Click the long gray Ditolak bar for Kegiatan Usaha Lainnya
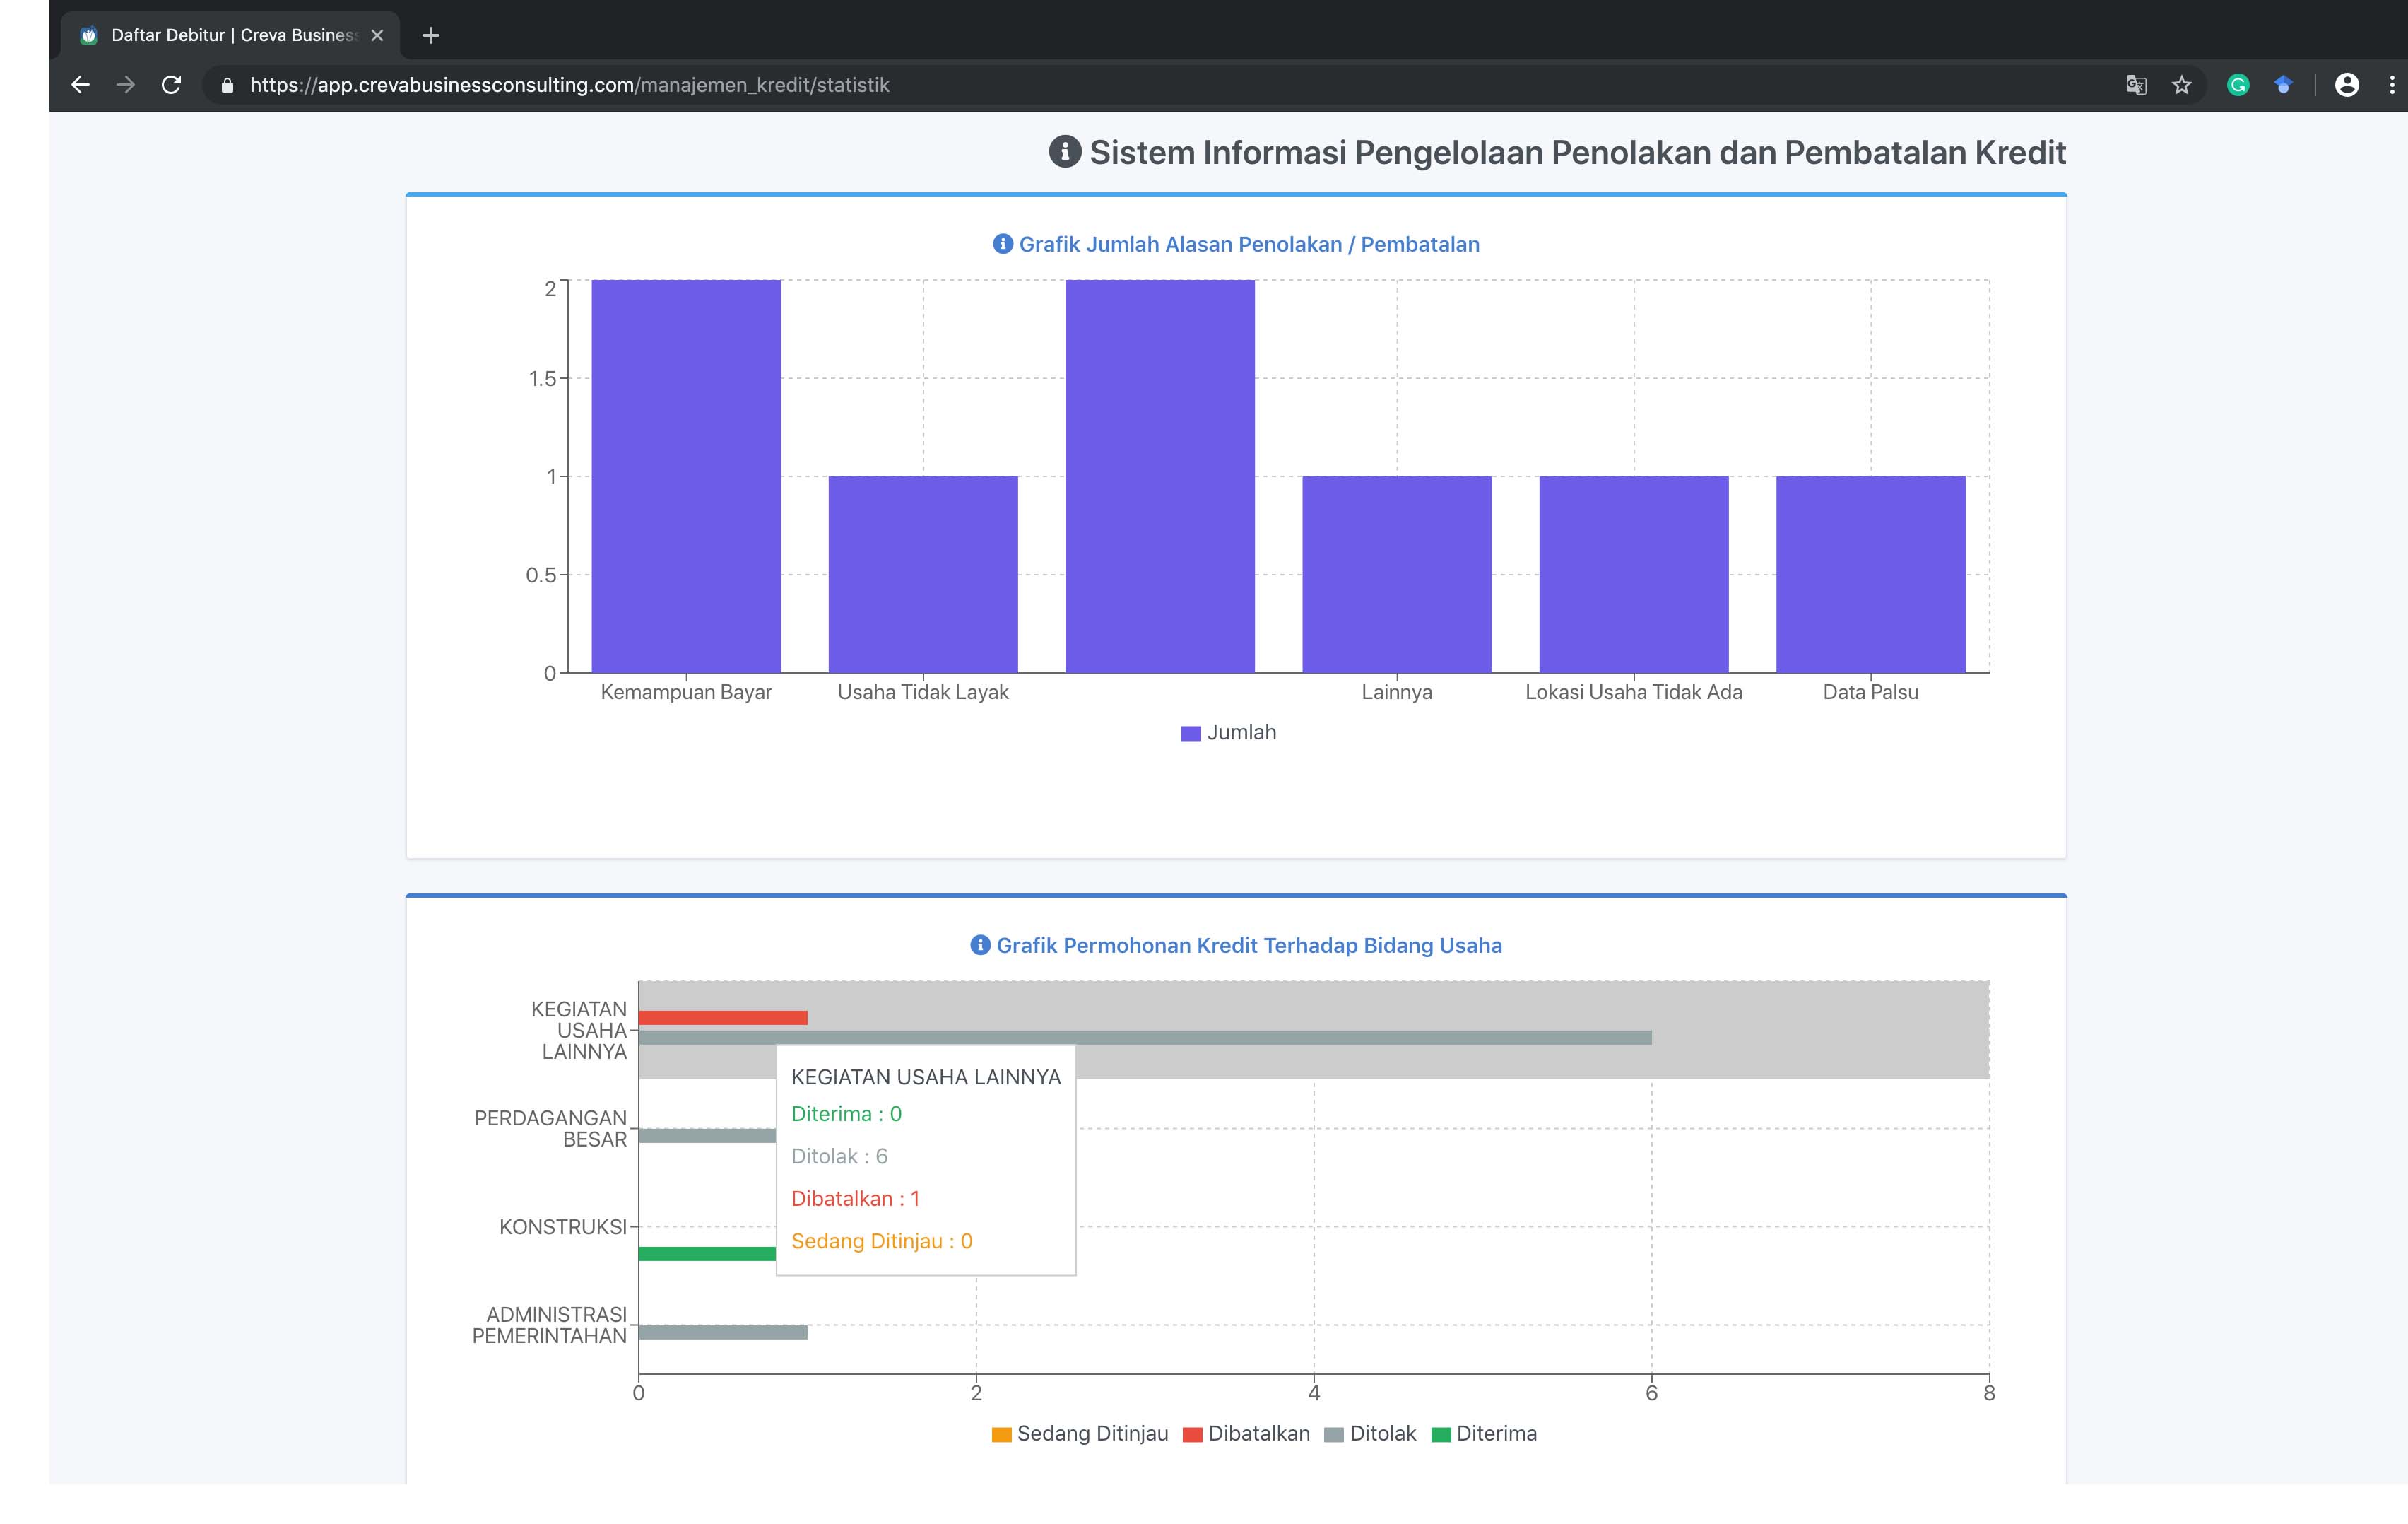Image resolution: width=2408 pixels, height=1524 pixels. (x=1145, y=1038)
